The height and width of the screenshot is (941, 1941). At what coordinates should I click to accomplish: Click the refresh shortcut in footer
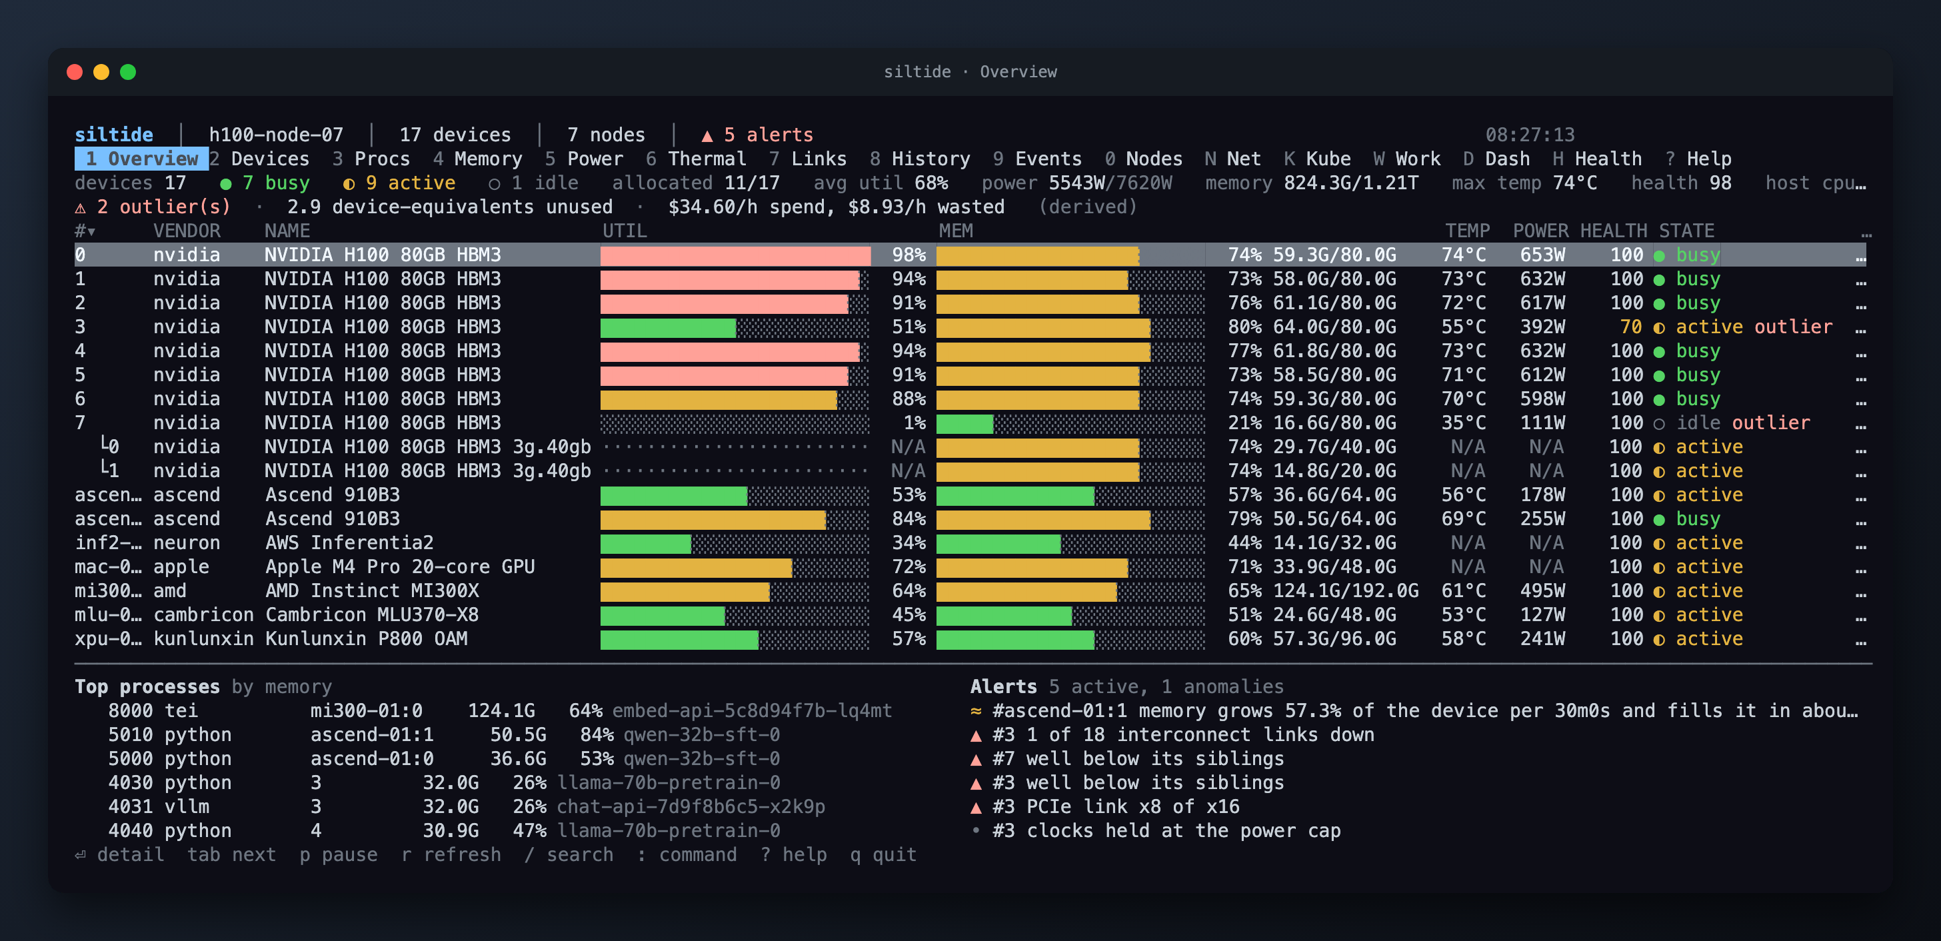(451, 855)
